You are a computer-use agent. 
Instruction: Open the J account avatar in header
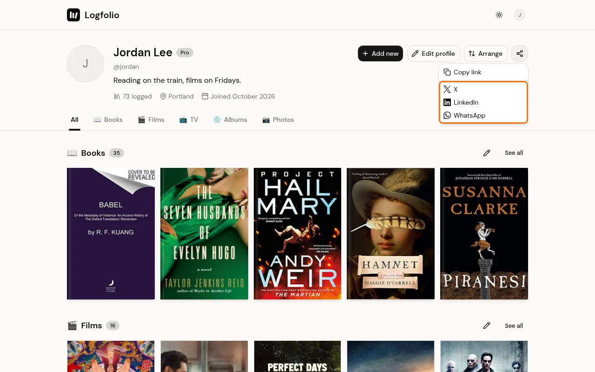(520, 15)
